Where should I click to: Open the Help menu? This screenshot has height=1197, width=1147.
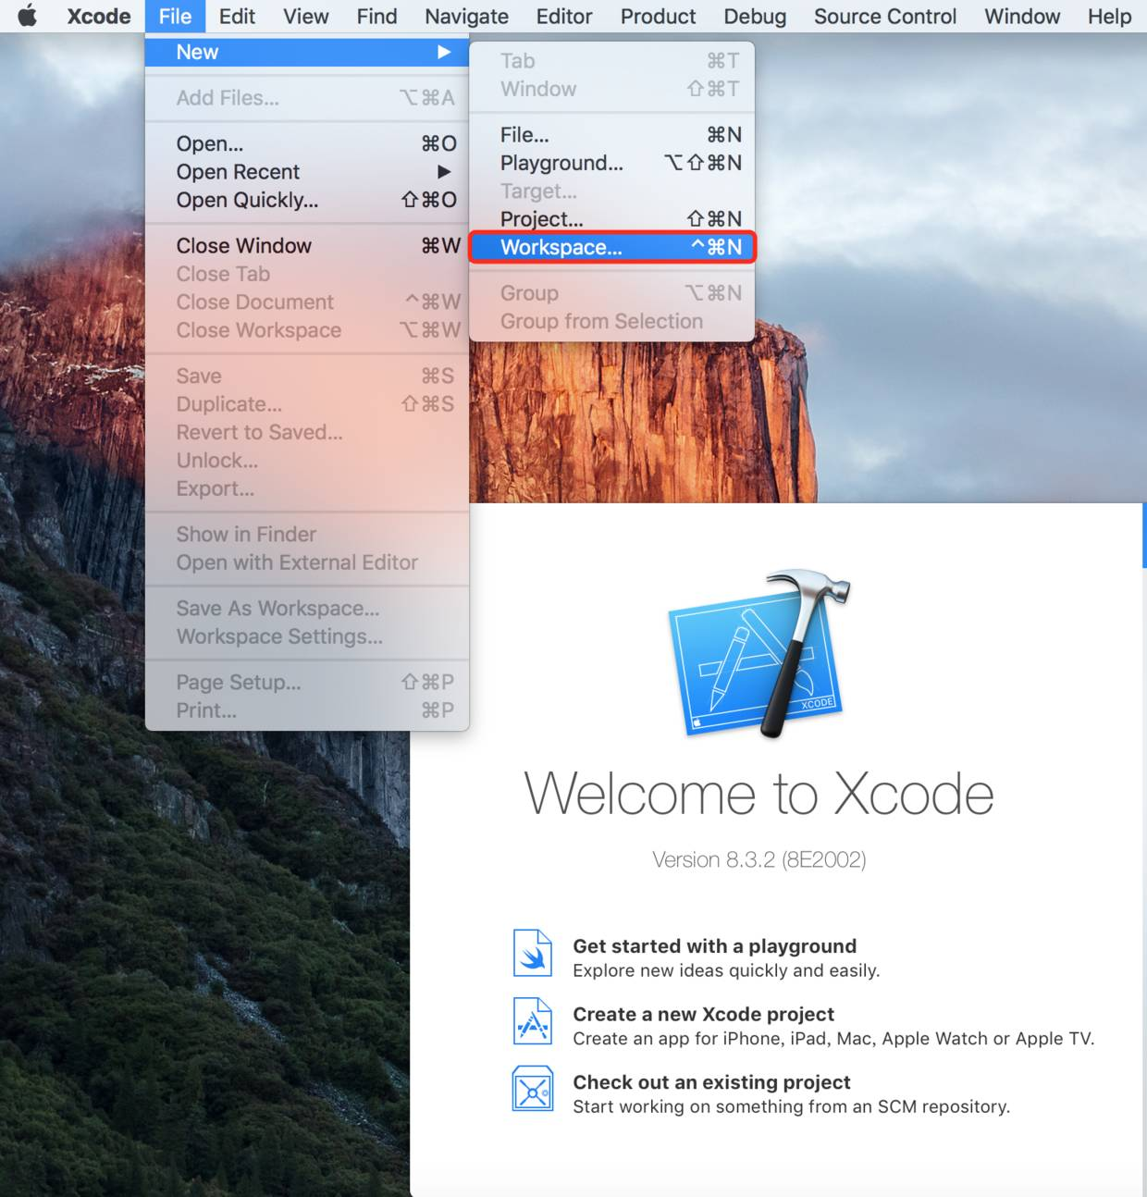[x=1109, y=16]
